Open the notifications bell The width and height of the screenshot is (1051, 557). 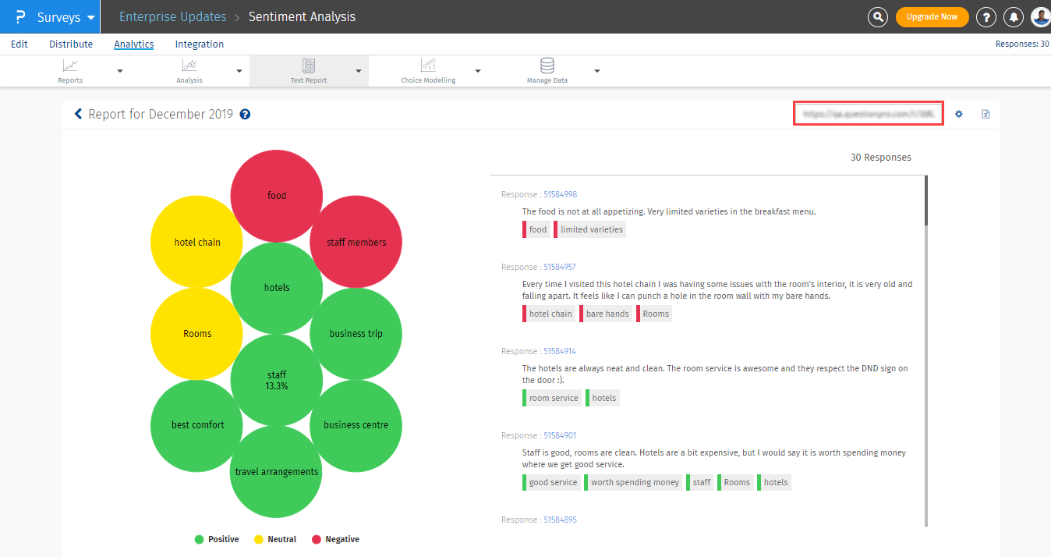click(x=1013, y=16)
